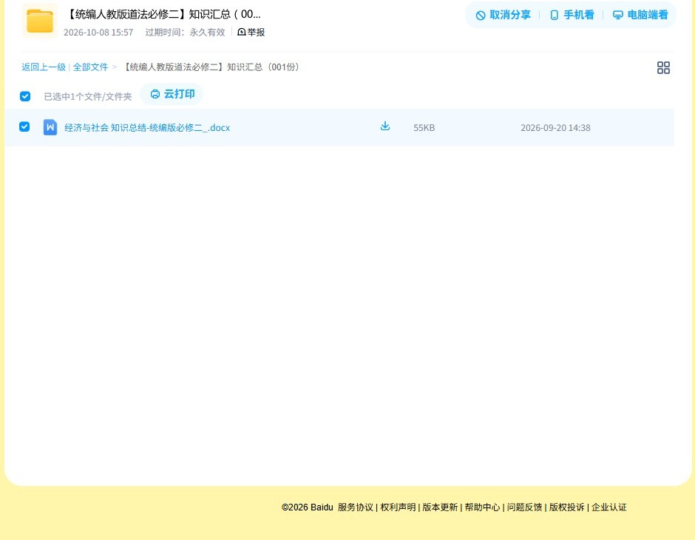This screenshot has height=540, width=695.
Task: Click the 云打印 cloud print button
Action: coord(172,94)
